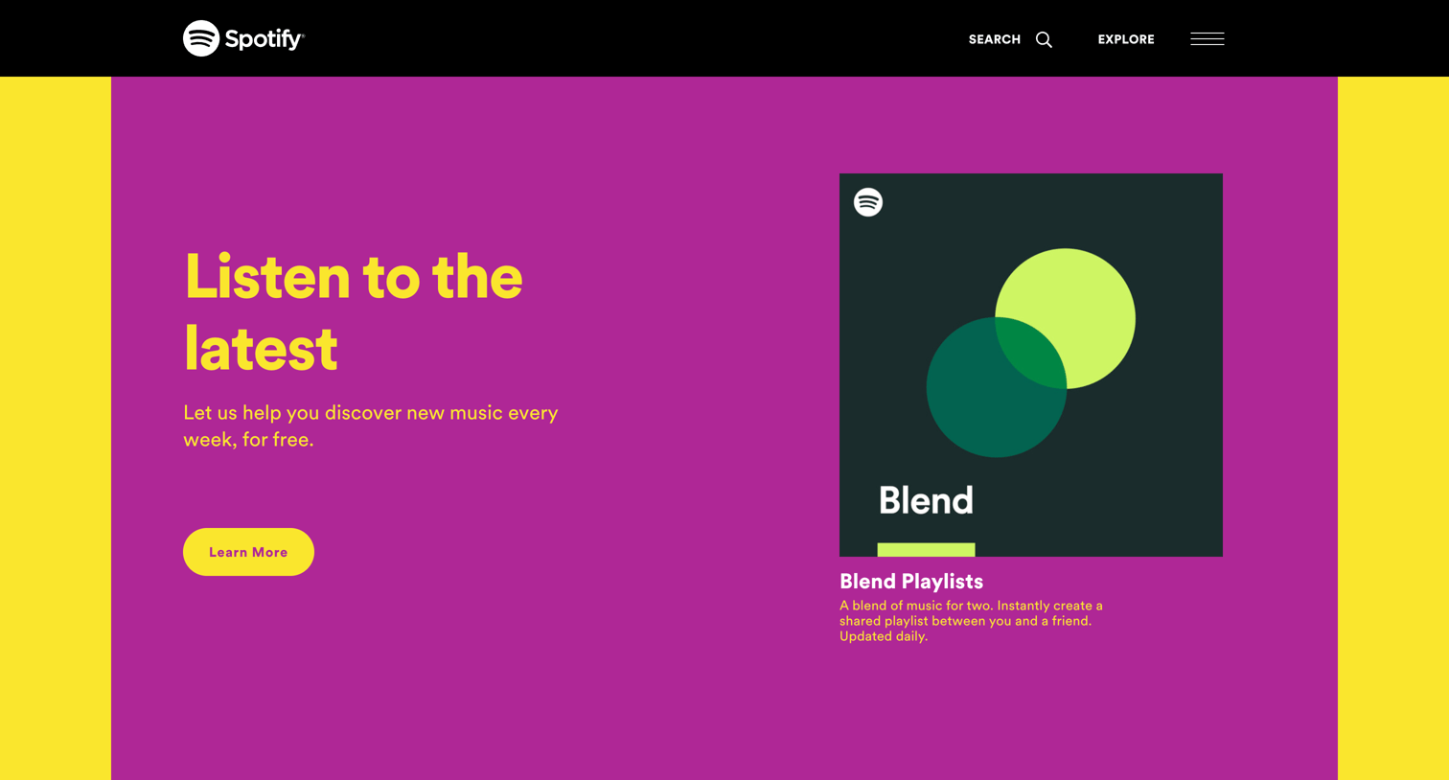Click the Spotify icon on Blend cover
The width and height of the screenshot is (1449, 780).
868,202
